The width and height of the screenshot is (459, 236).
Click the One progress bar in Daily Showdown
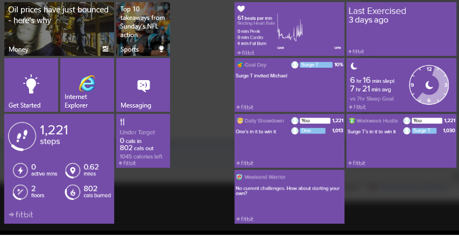click(312, 131)
